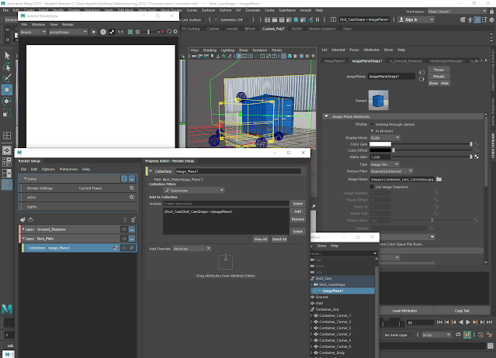Open the Workspace Maya Classic dropdown
496x358 pixels.
pos(457,12)
